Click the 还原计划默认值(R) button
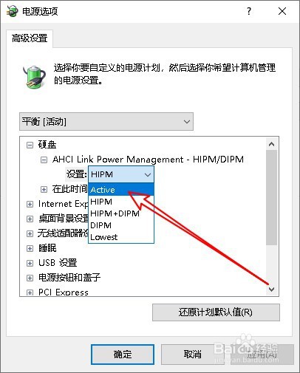Viewport: 300px width, 373px height. pos(216,312)
